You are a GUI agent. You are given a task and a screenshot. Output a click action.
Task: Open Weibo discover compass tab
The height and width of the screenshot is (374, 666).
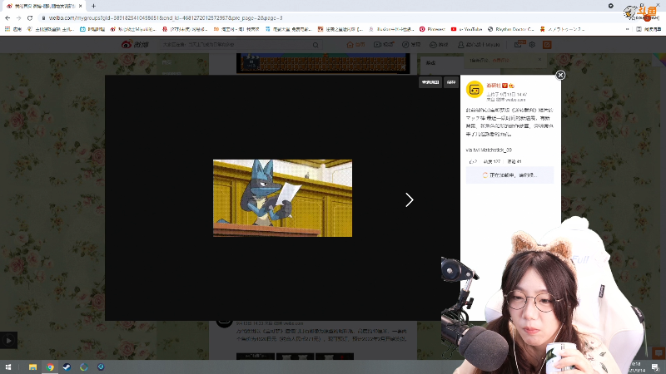[x=411, y=45]
